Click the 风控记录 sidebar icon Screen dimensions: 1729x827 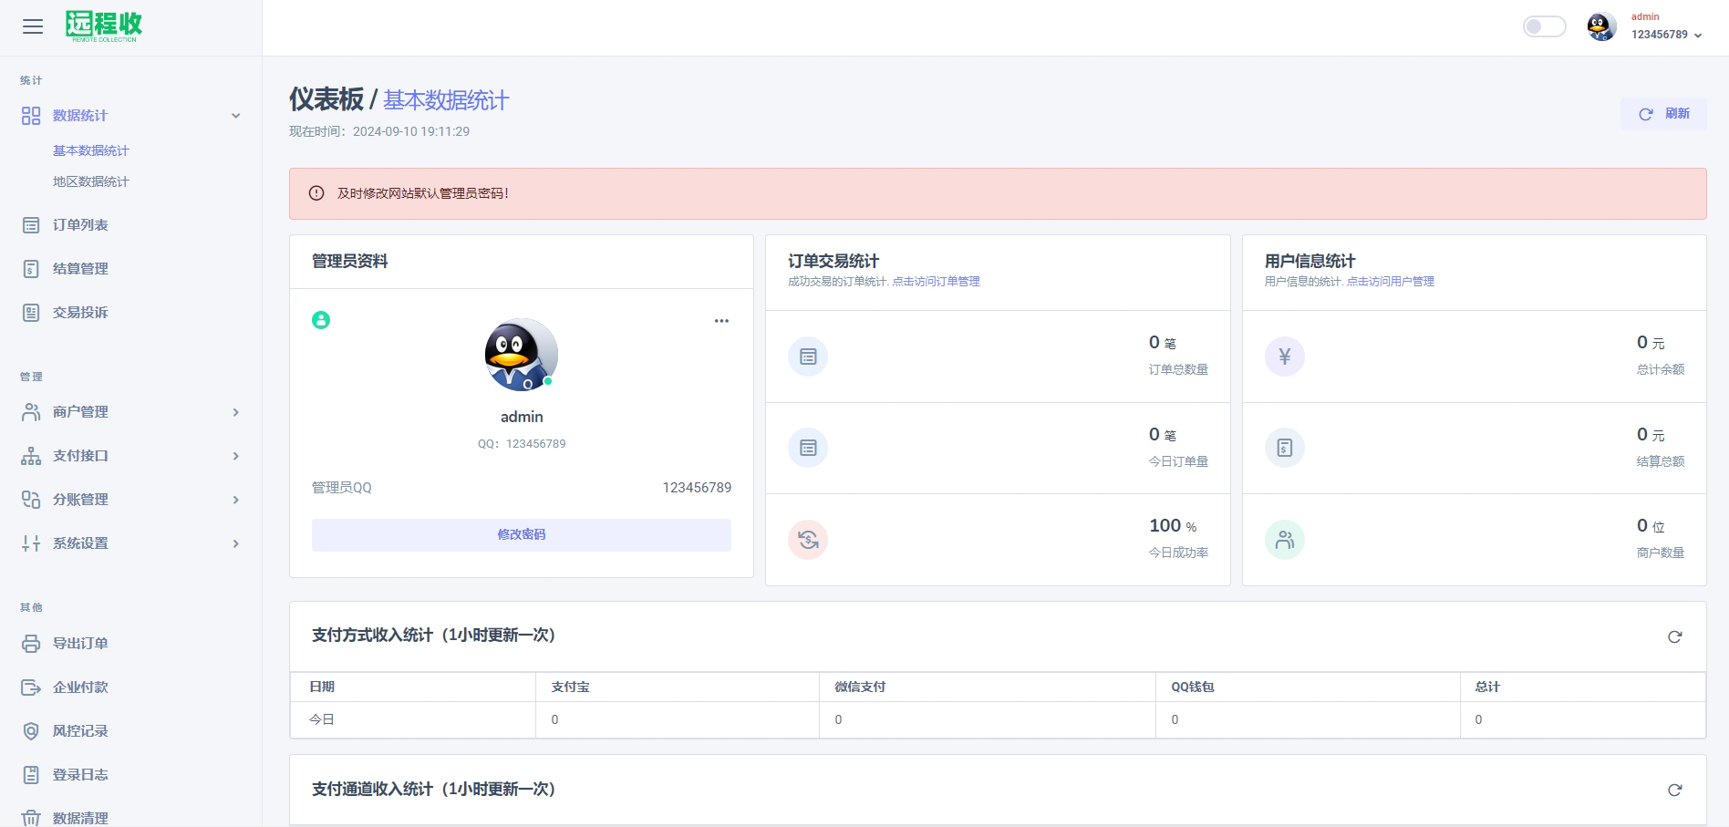pyautogui.click(x=30, y=730)
